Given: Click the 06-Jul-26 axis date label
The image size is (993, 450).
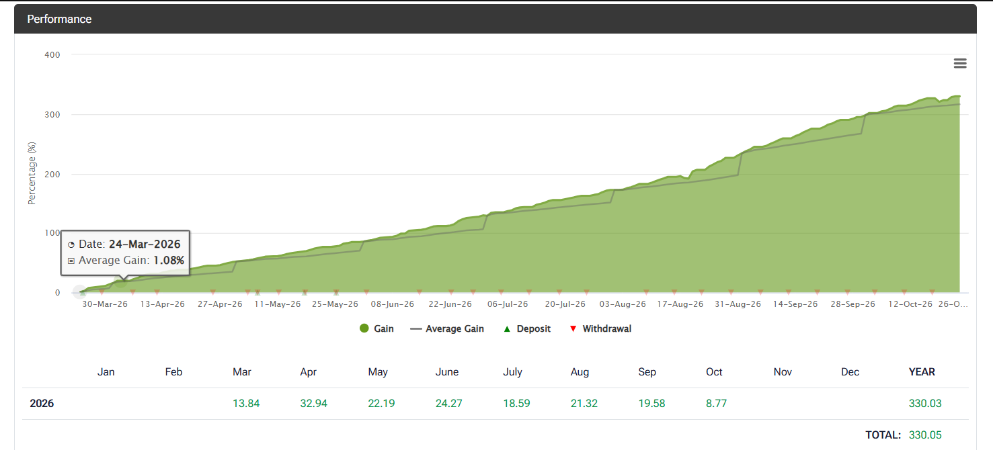Looking at the screenshot, I should click(x=508, y=304).
